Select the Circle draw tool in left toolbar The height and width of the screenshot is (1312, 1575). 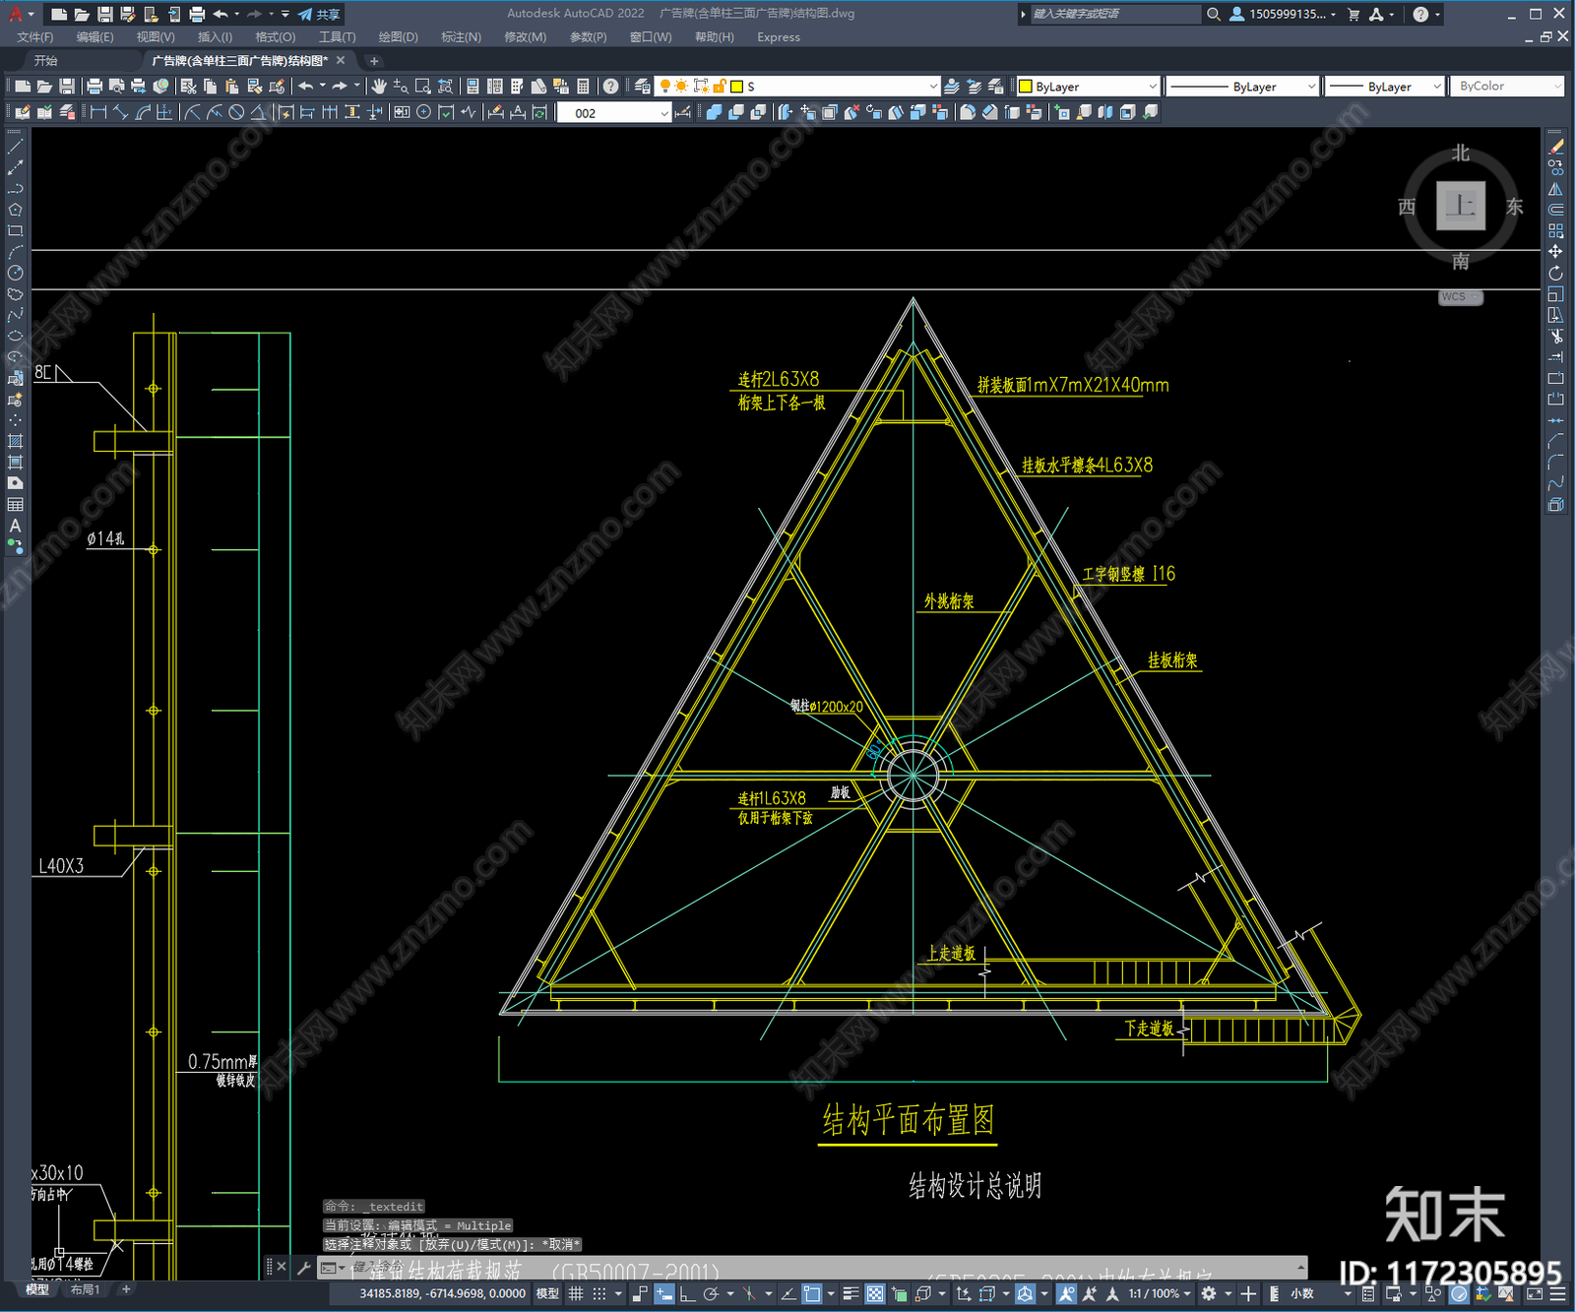click(15, 273)
